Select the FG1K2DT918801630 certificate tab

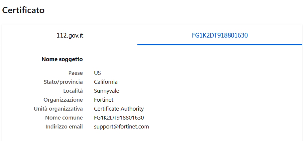click(220, 35)
